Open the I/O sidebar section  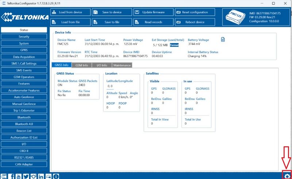coord(24,144)
